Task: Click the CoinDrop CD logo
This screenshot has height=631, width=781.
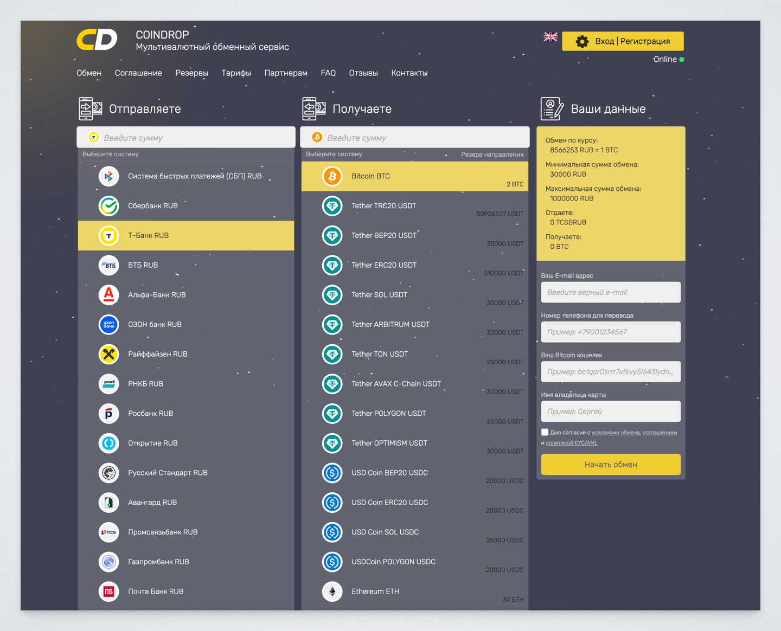Action: (97, 40)
